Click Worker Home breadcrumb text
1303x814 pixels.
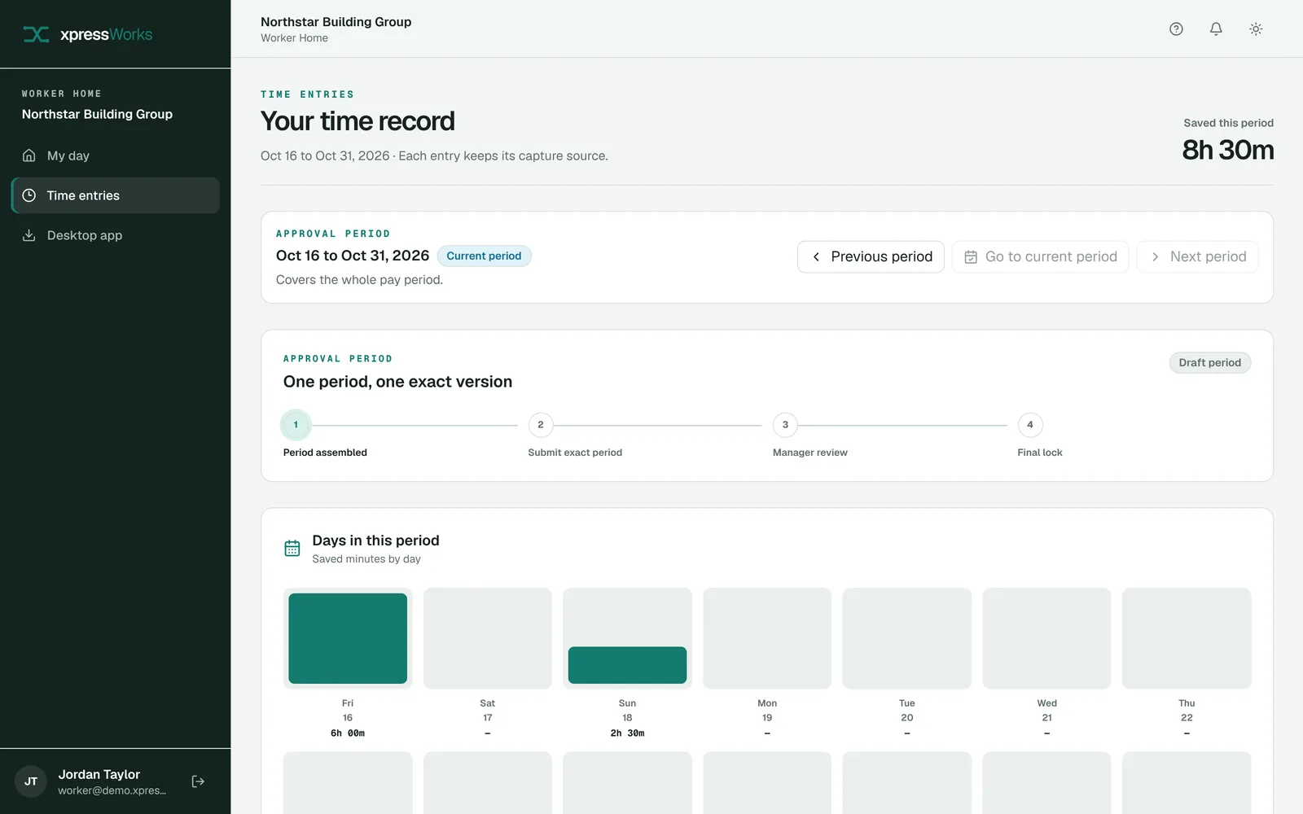point(294,38)
